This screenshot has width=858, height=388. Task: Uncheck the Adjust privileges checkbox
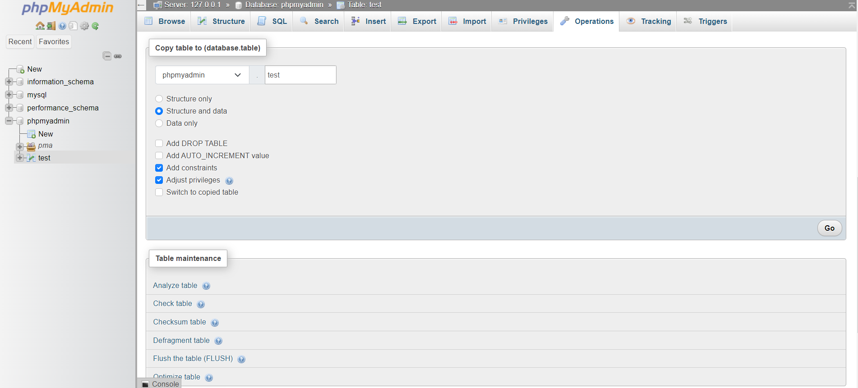pyautogui.click(x=159, y=180)
